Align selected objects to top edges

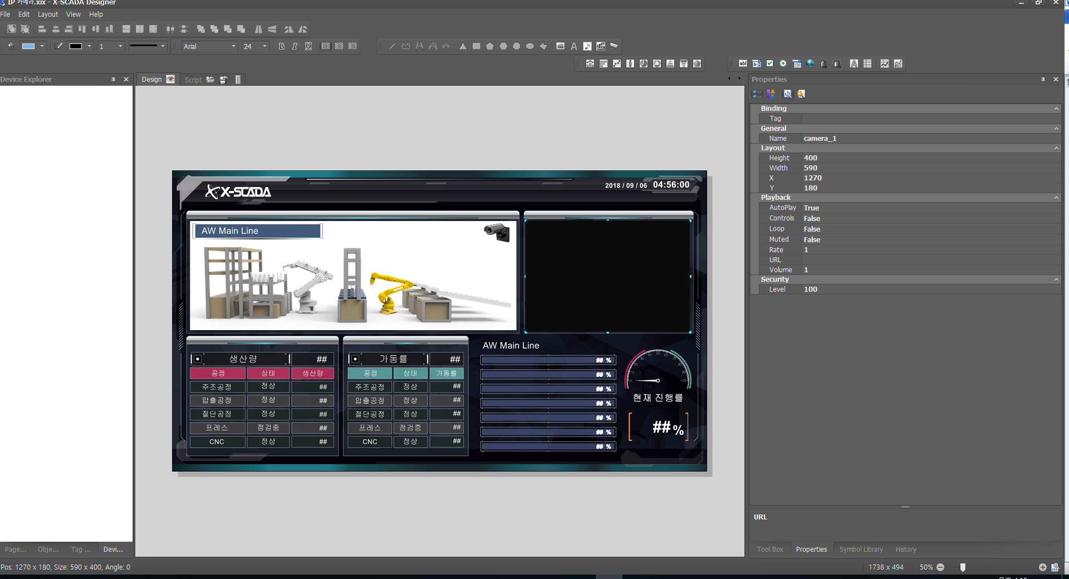[82, 29]
